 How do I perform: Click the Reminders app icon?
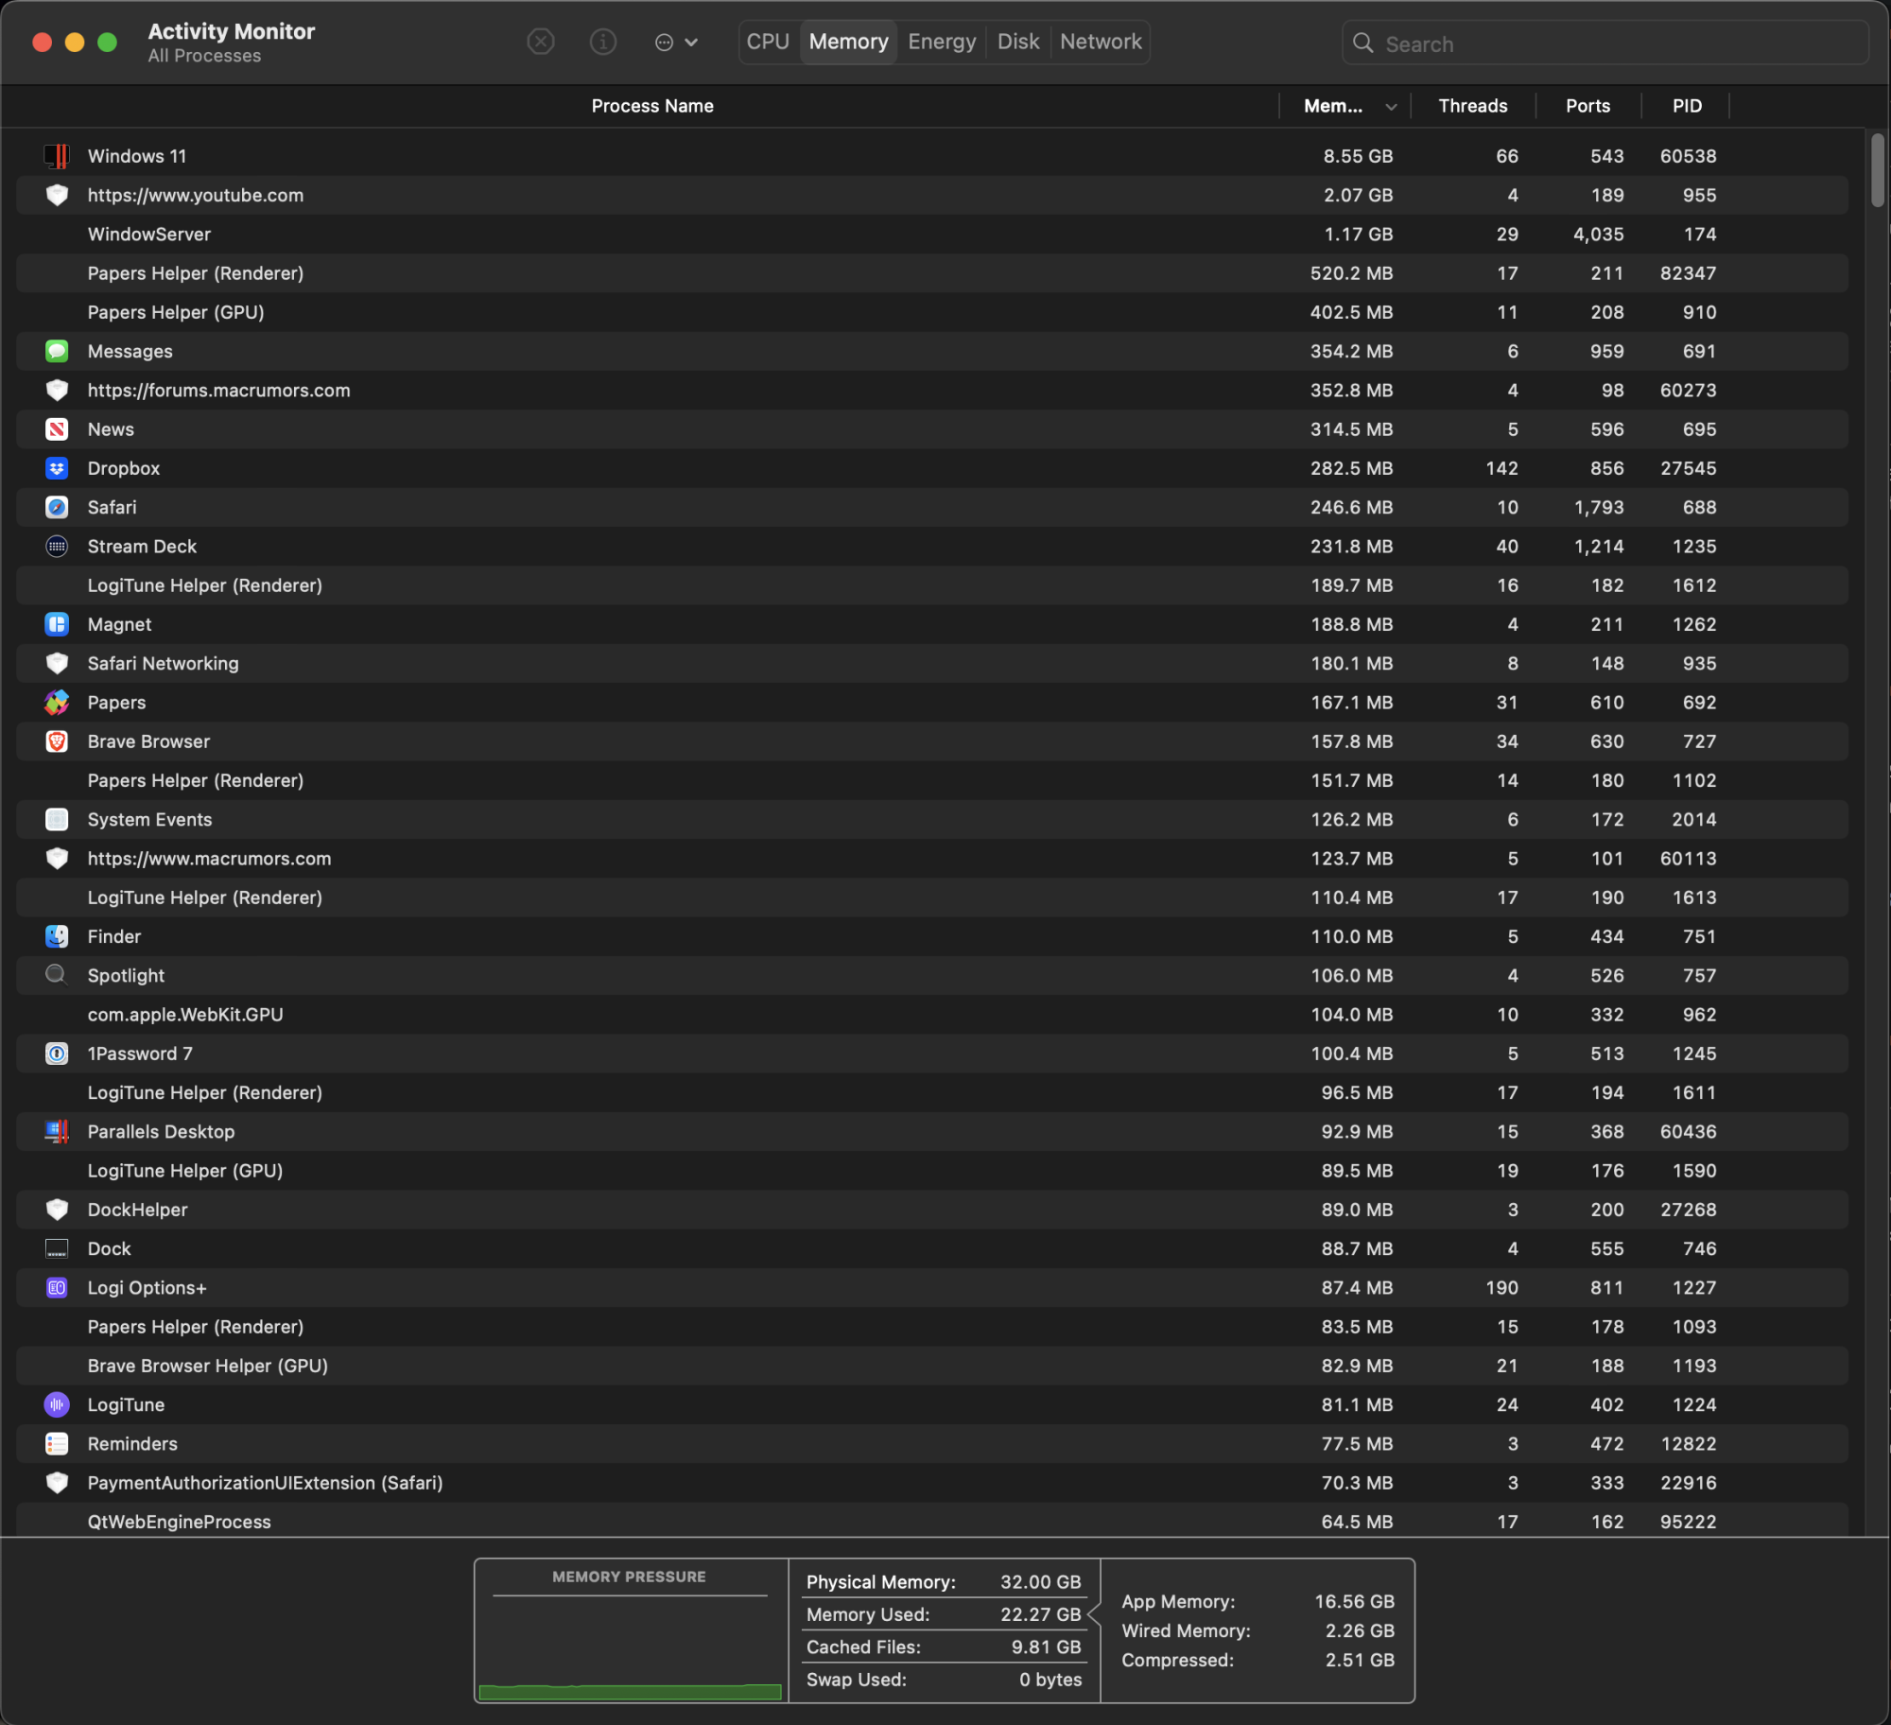pyautogui.click(x=57, y=1443)
